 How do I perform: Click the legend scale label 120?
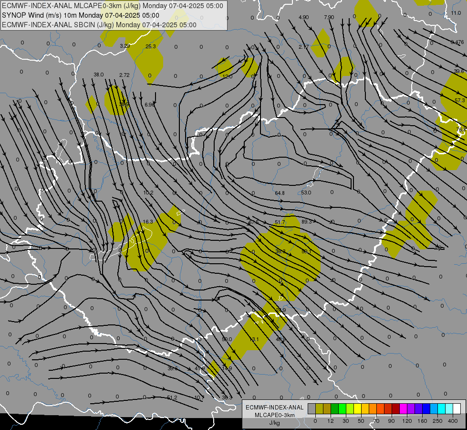pyautogui.click(x=407, y=421)
